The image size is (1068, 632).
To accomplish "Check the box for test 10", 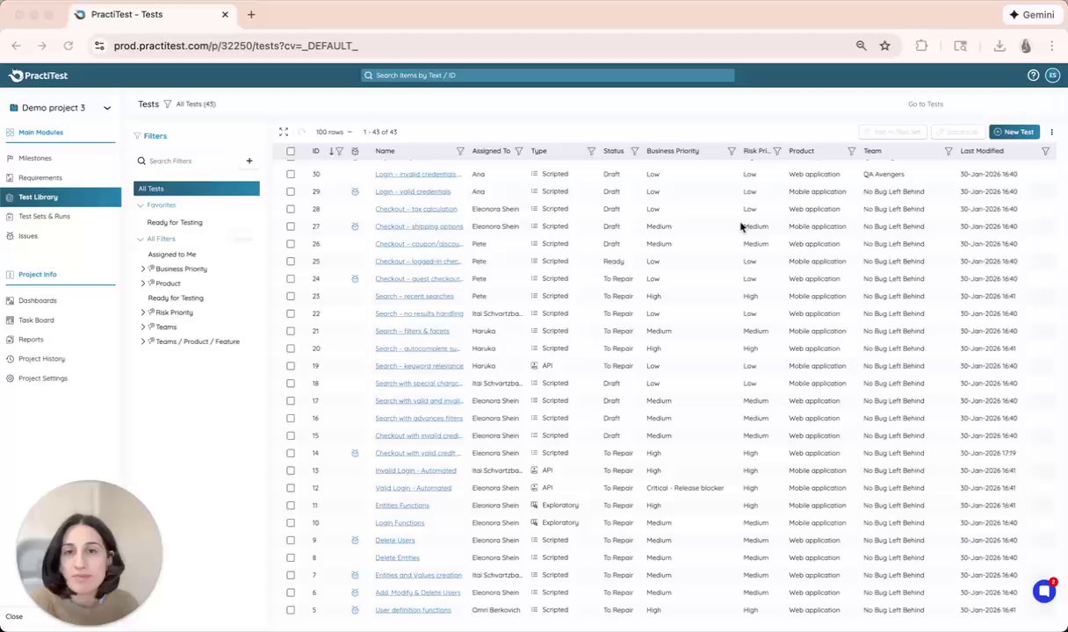I will (291, 523).
